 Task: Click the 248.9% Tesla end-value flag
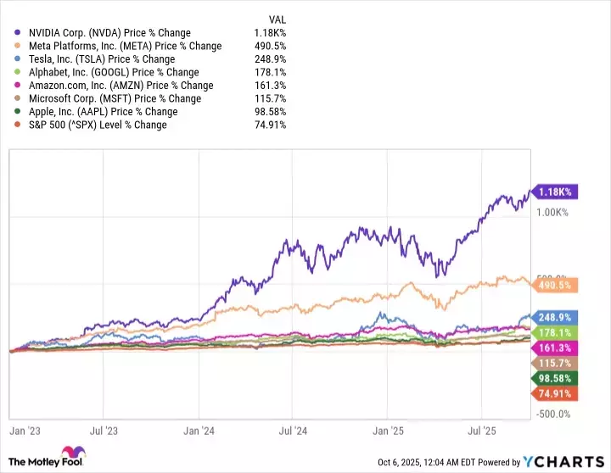[x=555, y=314]
